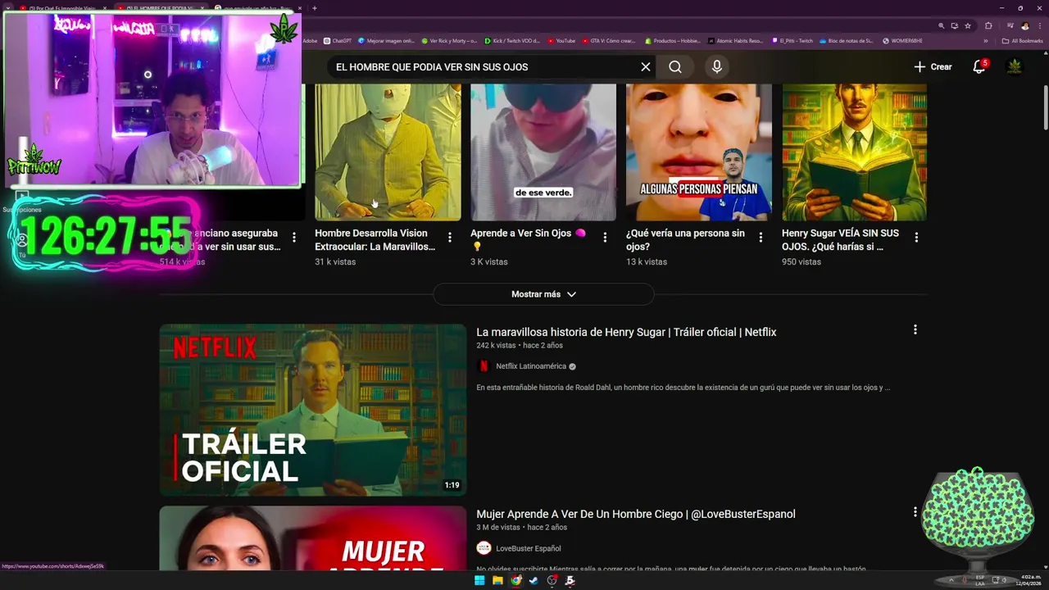
Task: Open the Mujer Aprende A Ver video title
Action: [636, 514]
